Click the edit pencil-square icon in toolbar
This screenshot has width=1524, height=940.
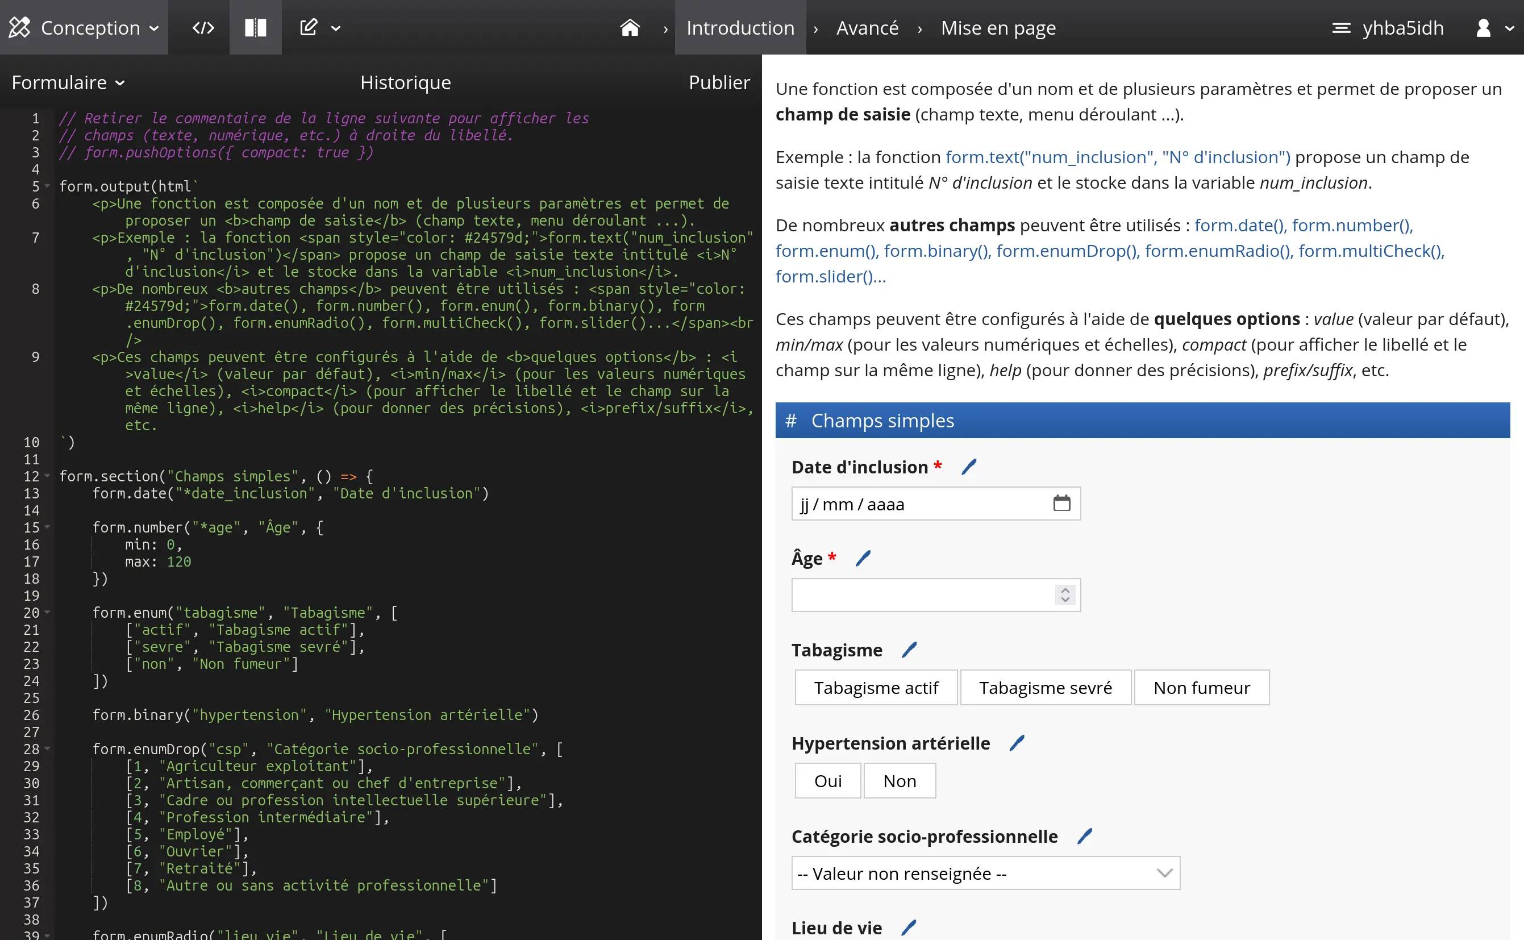pos(309,27)
